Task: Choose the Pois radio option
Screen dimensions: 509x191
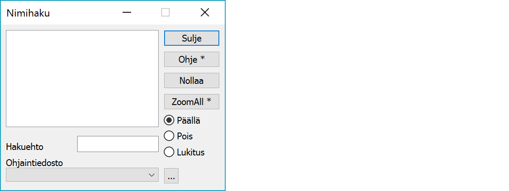Action: point(169,136)
